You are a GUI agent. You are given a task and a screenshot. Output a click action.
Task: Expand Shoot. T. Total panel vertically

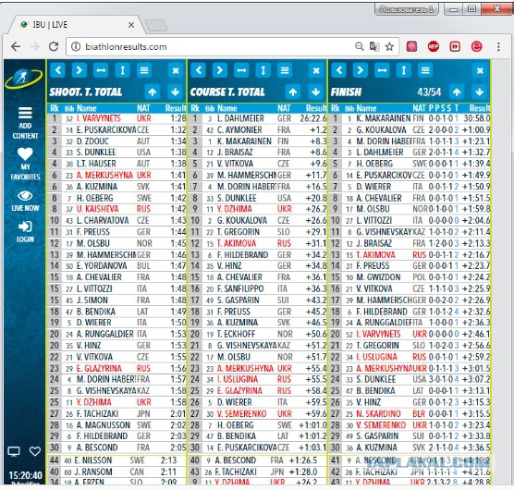click(x=122, y=70)
